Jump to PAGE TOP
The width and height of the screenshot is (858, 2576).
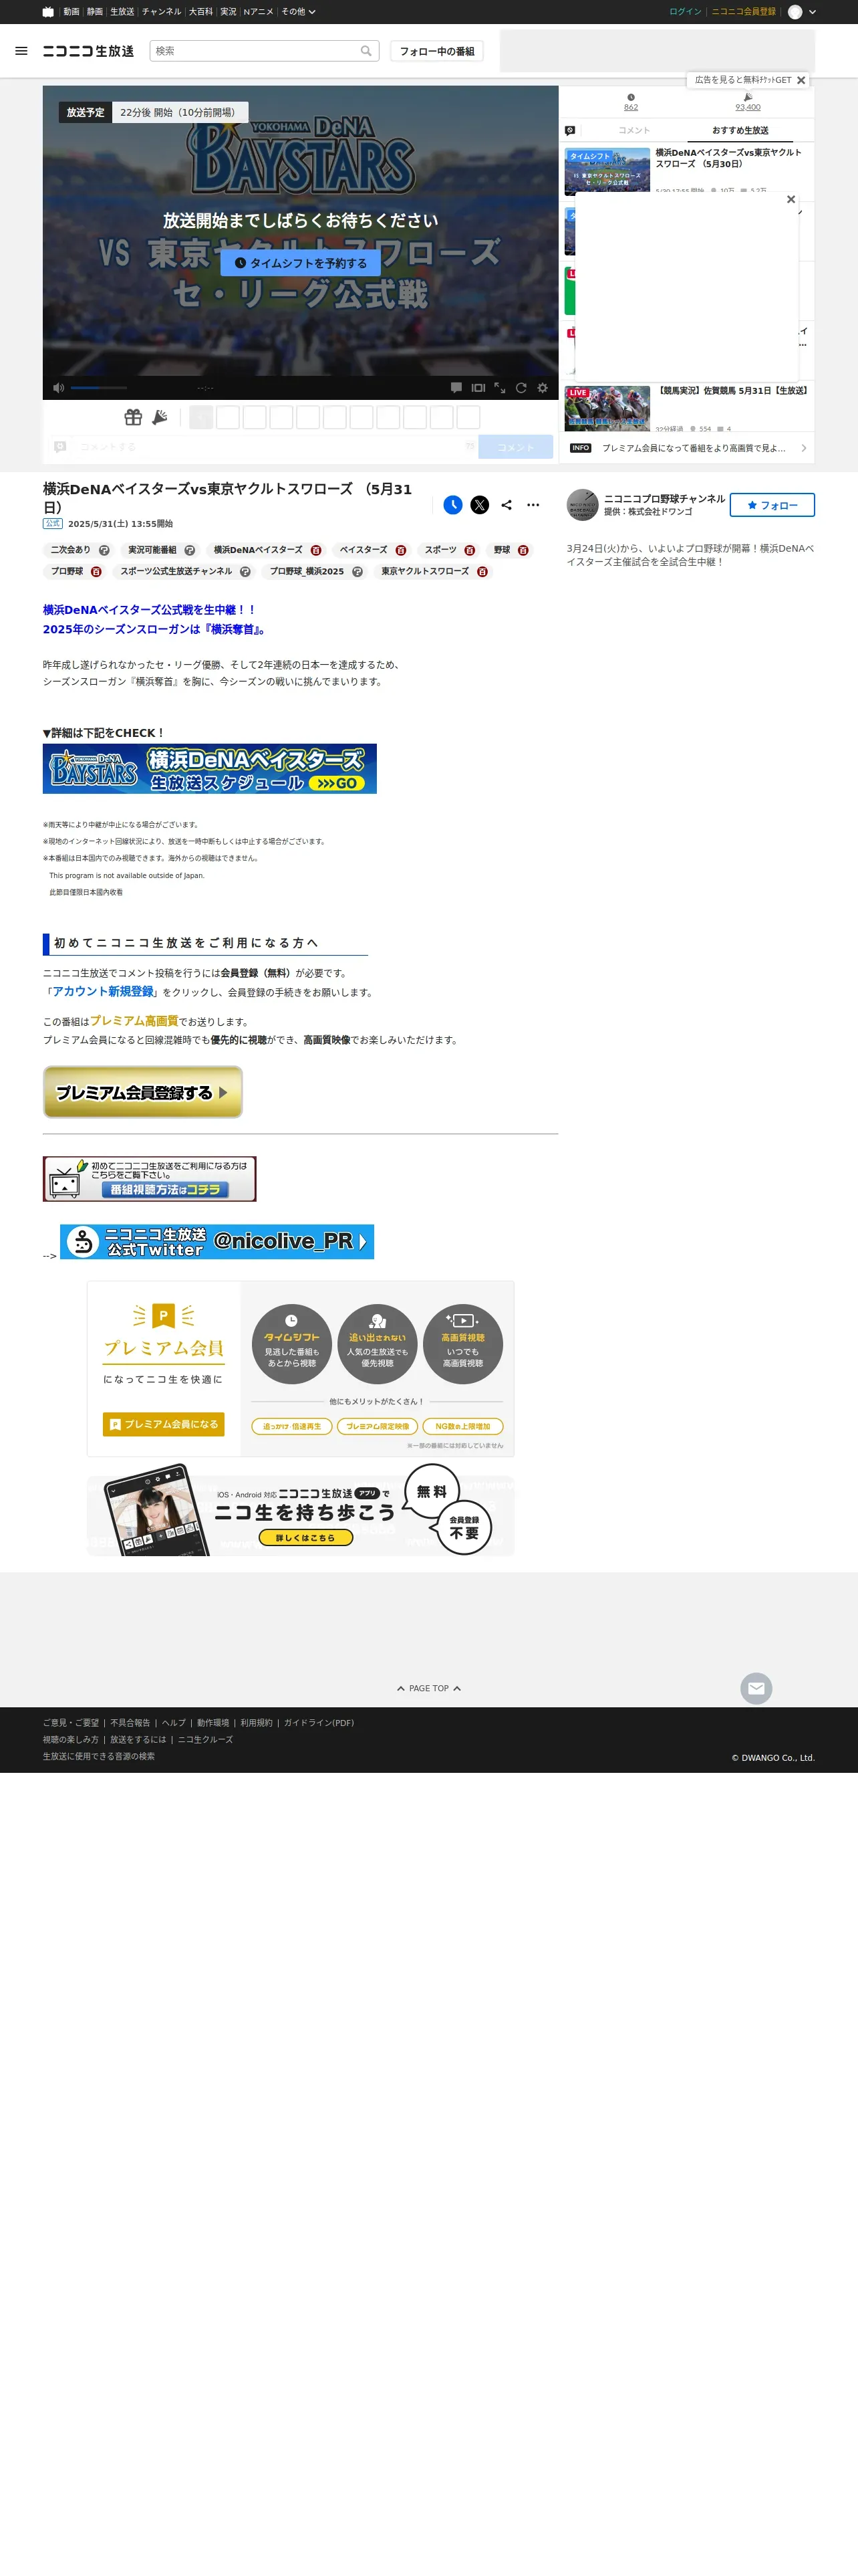point(428,1688)
